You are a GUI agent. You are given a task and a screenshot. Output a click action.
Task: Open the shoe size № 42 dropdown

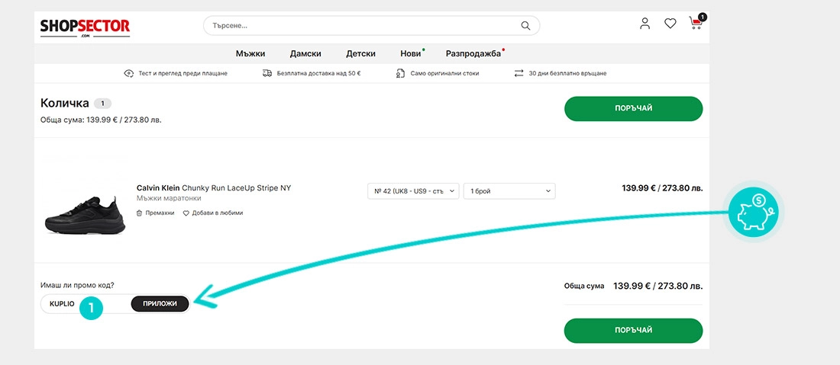click(x=413, y=191)
